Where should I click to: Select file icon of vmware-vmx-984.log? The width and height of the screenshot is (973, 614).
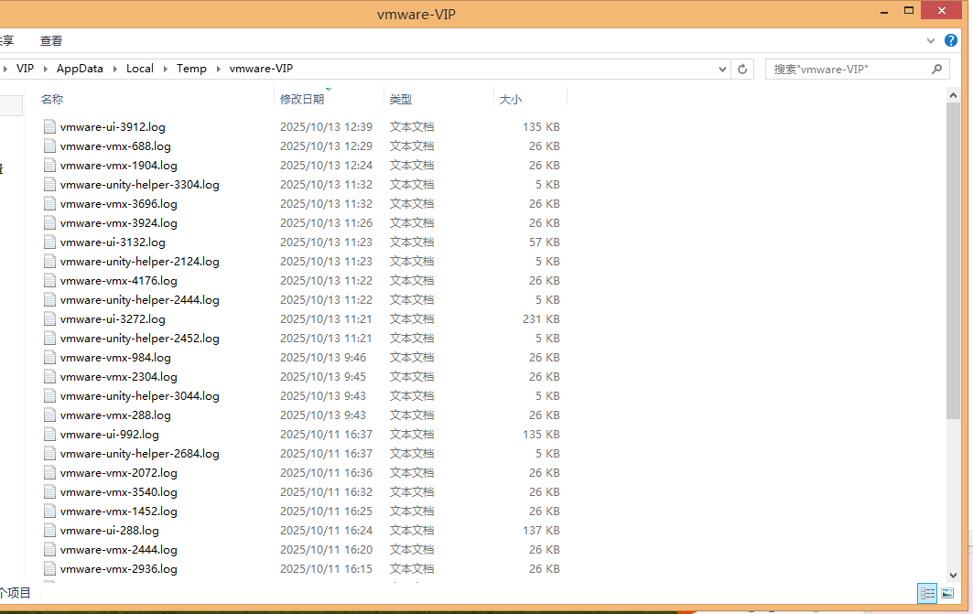(x=49, y=357)
